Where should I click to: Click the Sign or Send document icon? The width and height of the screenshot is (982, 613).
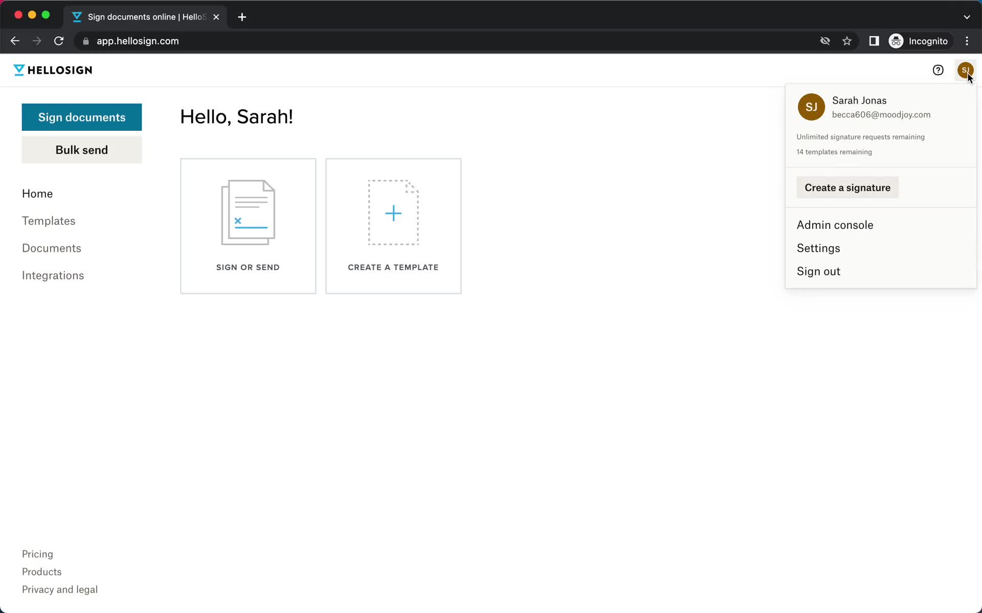(248, 212)
